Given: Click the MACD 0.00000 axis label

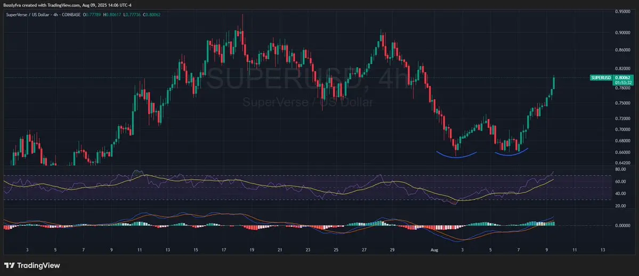Looking at the screenshot, I should pos(622,225).
